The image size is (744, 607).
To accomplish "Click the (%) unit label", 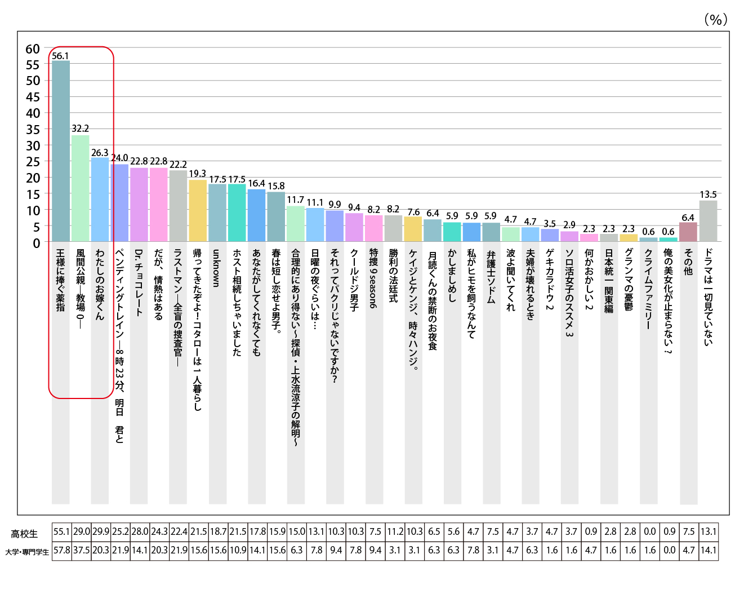I will point(715,20).
